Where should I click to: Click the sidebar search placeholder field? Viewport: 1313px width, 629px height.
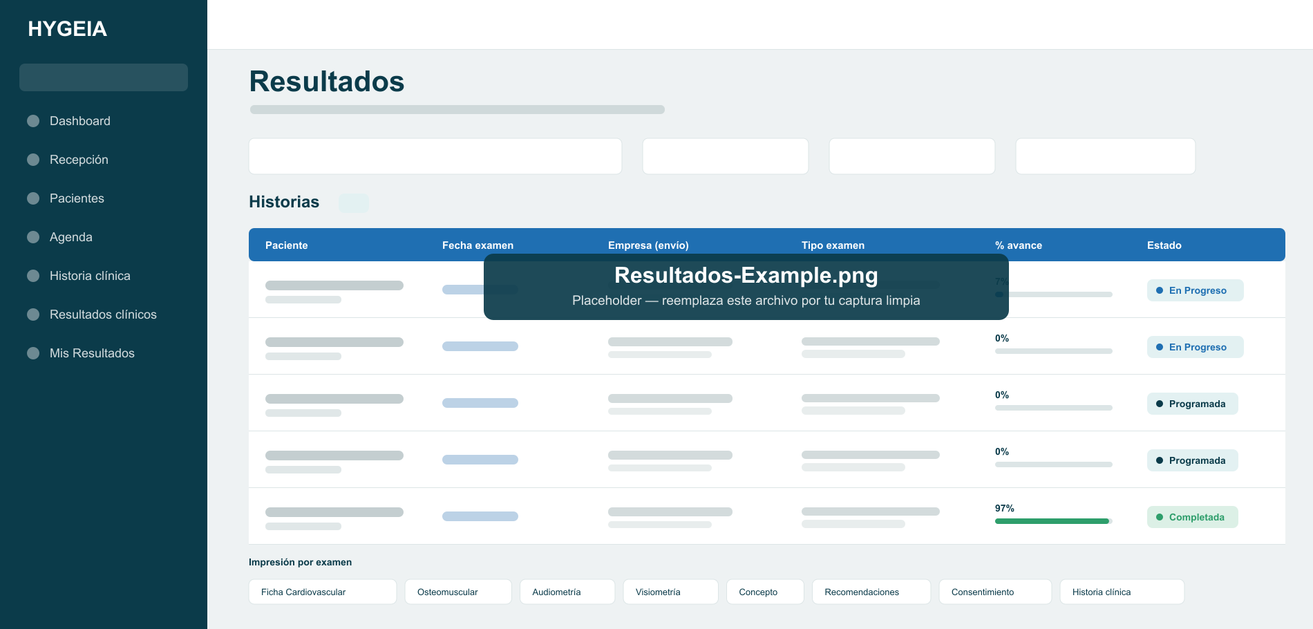[x=104, y=77]
